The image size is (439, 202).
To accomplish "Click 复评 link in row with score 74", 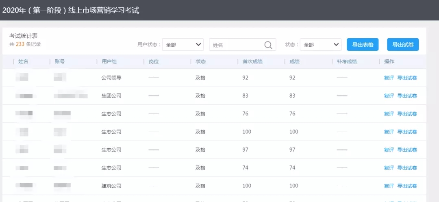I will pyautogui.click(x=389, y=168).
